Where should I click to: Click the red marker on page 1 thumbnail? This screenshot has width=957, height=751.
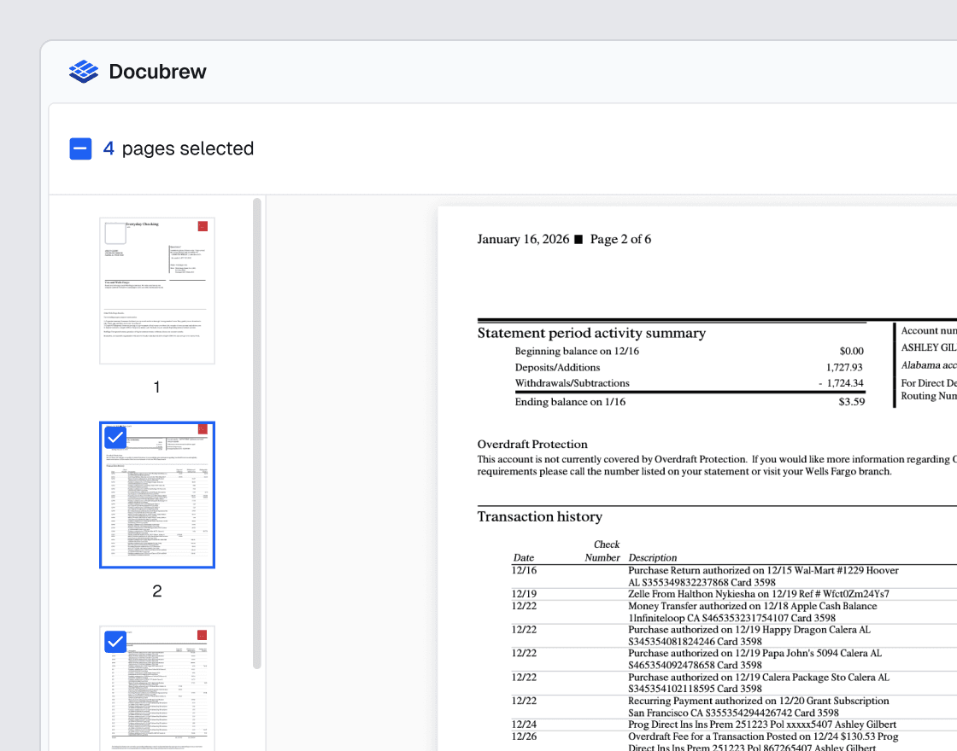click(x=203, y=226)
